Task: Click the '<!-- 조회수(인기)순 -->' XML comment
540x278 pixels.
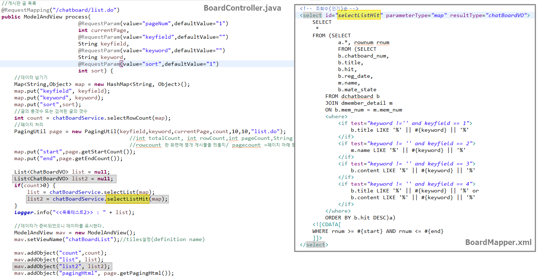Action: coord(329,9)
